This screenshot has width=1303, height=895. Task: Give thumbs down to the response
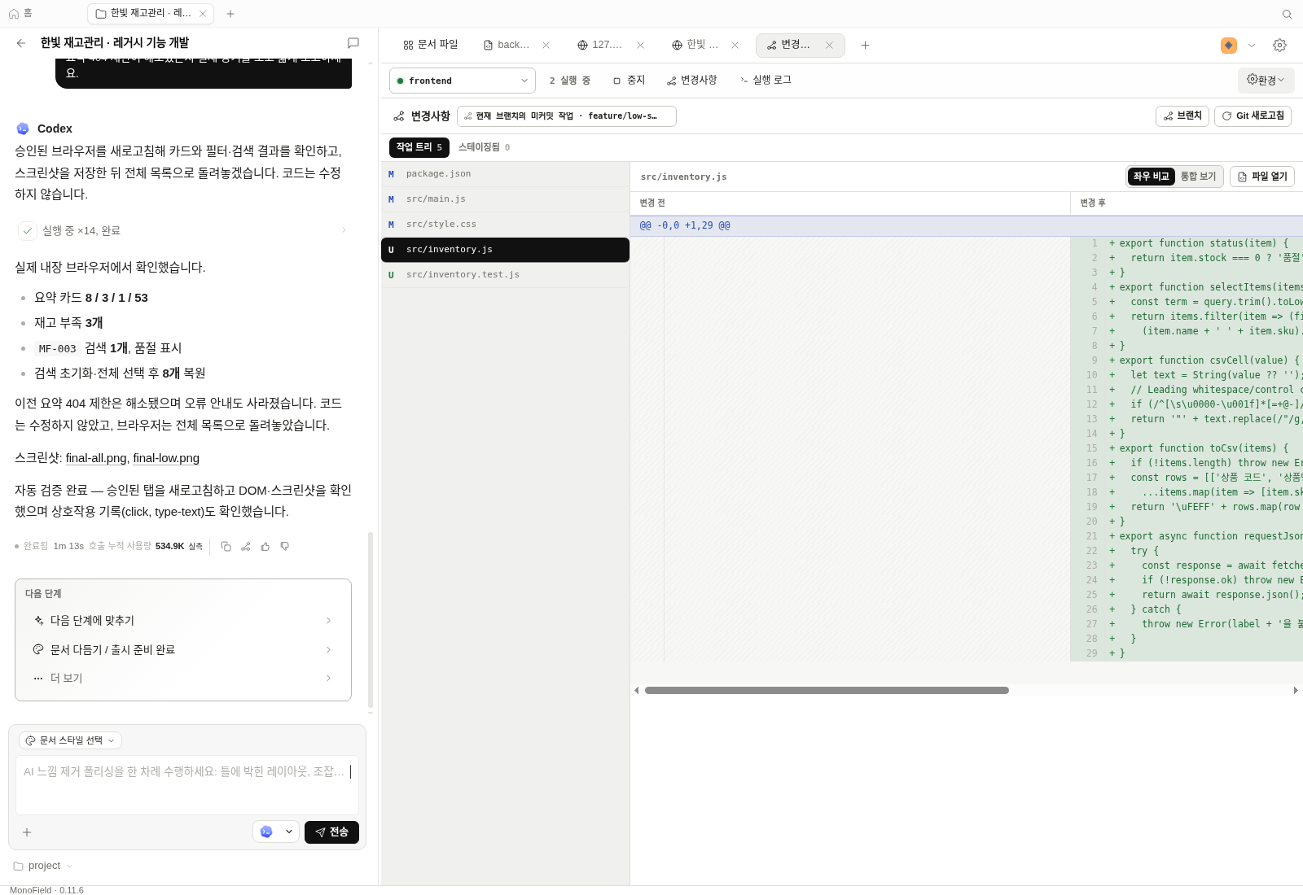[x=284, y=547]
